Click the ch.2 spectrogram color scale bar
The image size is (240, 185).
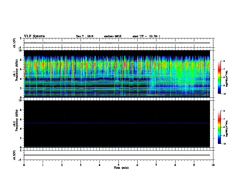219,127
